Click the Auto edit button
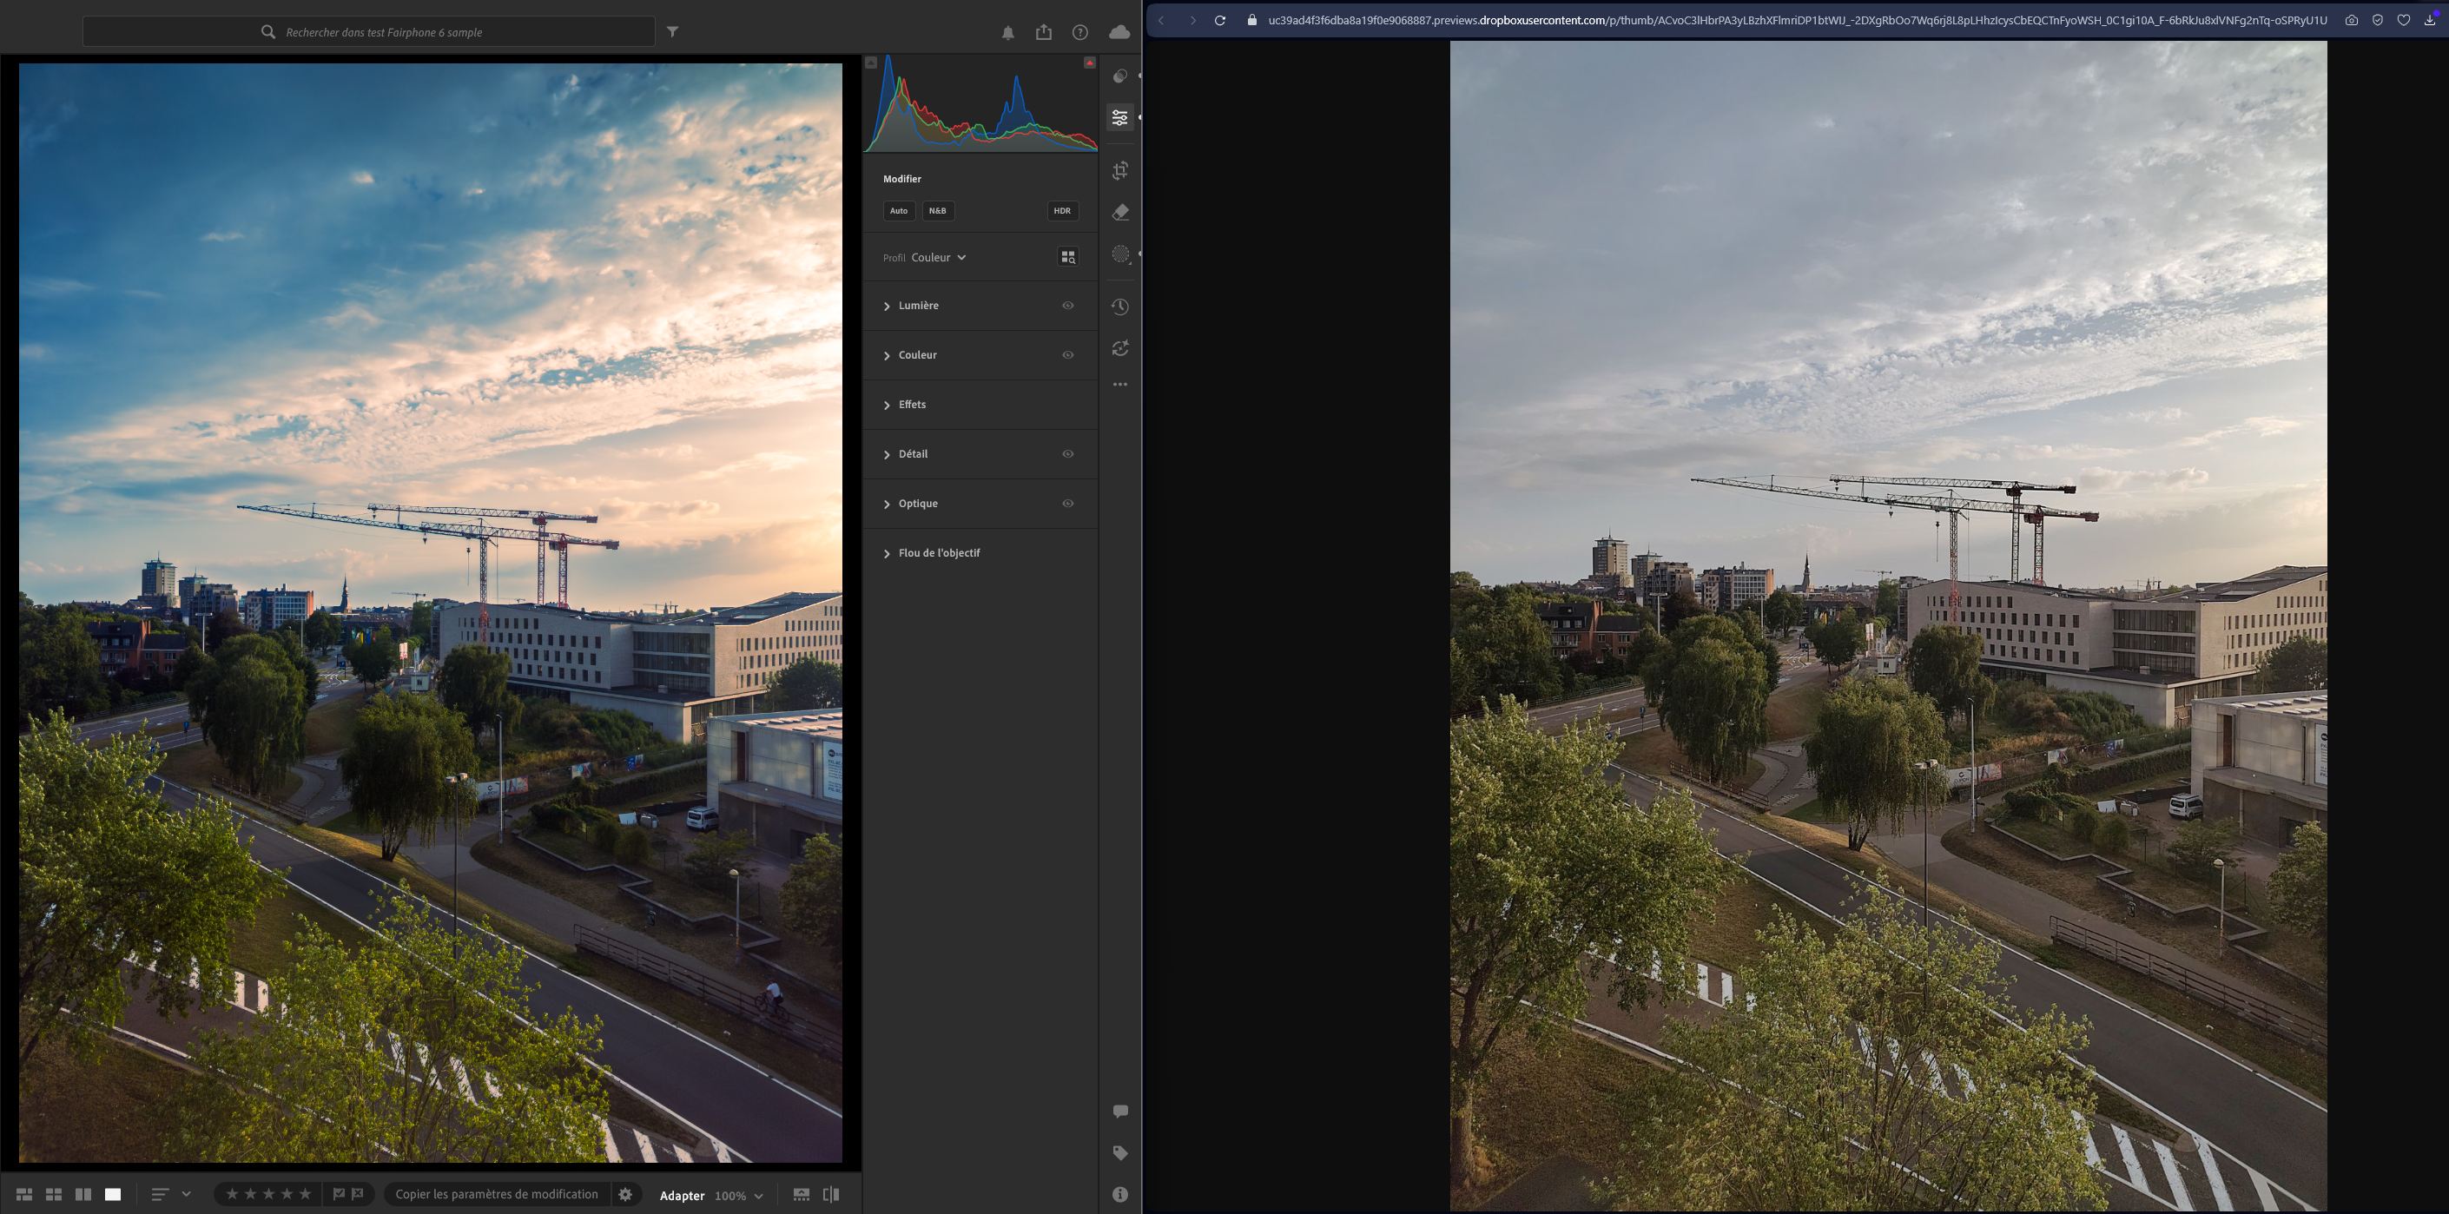 [x=899, y=211]
